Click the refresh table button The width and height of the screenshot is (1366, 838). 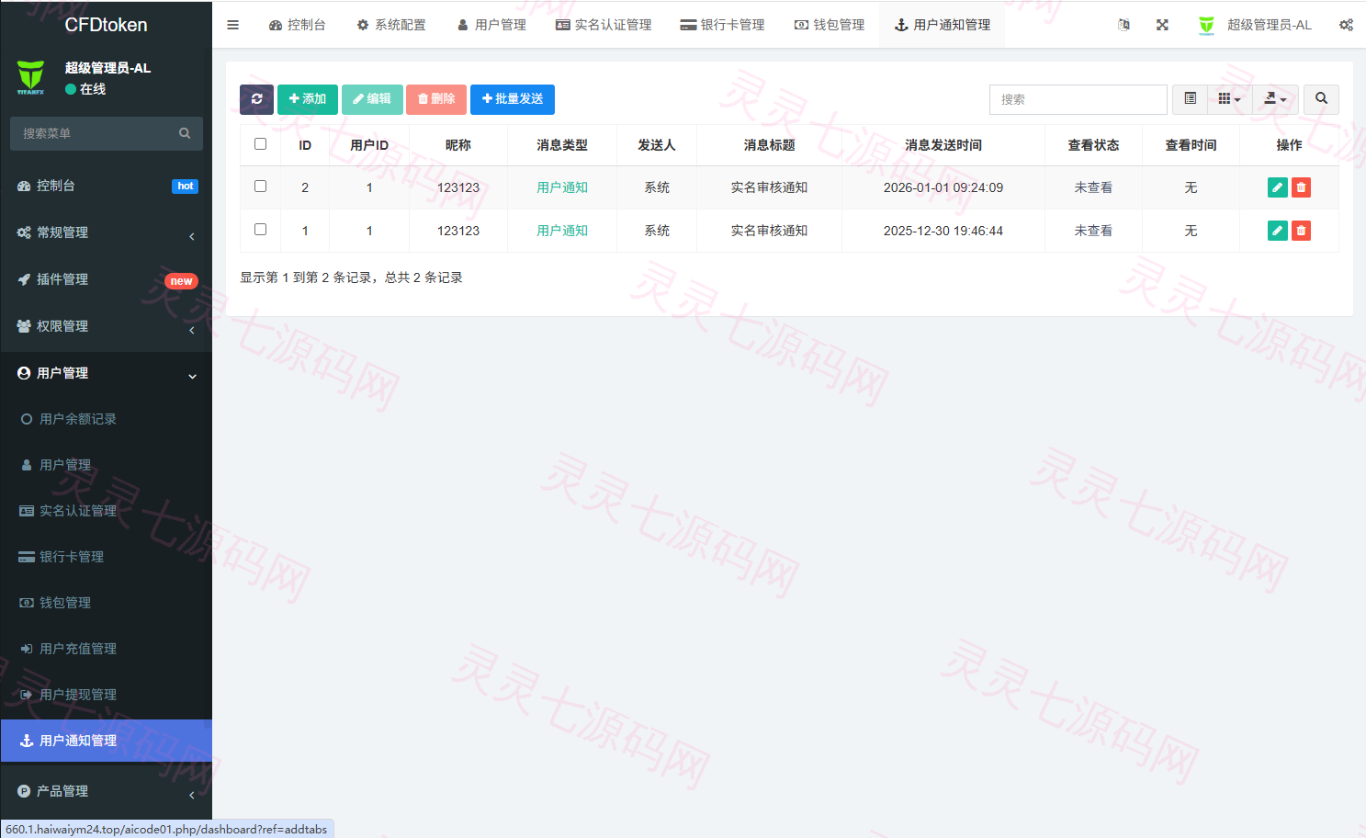click(256, 99)
